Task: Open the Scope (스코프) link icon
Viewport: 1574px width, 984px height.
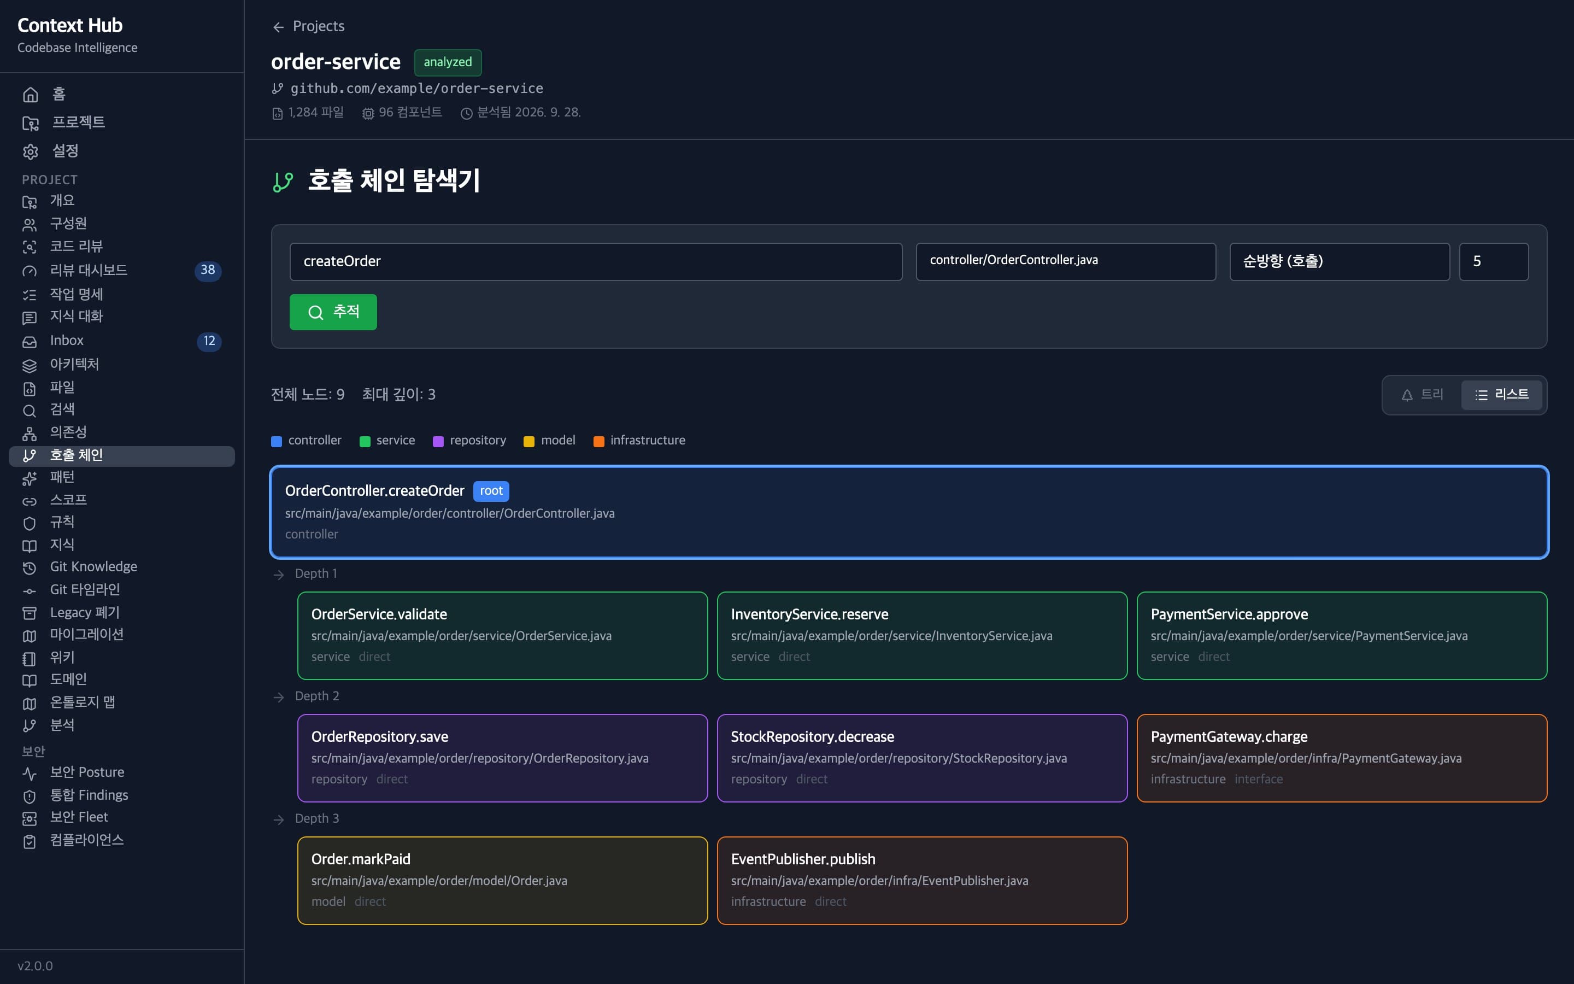Action: 30,501
